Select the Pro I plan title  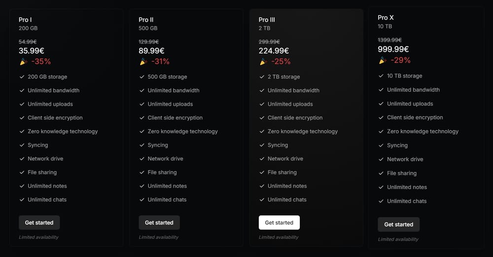point(25,20)
